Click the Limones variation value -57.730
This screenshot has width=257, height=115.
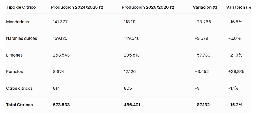pos(202,55)
